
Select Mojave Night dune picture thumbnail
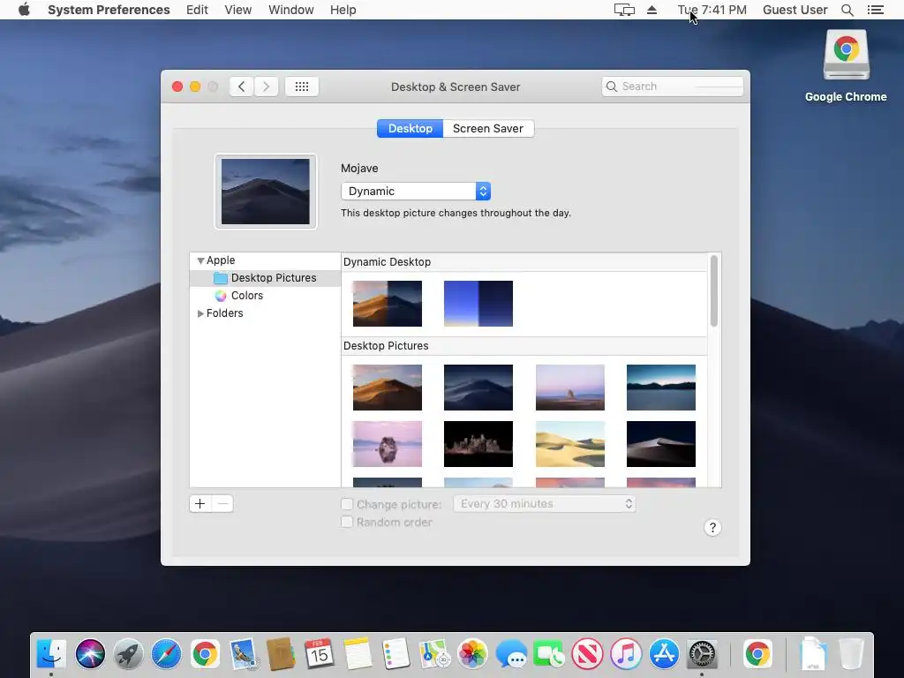(478, 388)
